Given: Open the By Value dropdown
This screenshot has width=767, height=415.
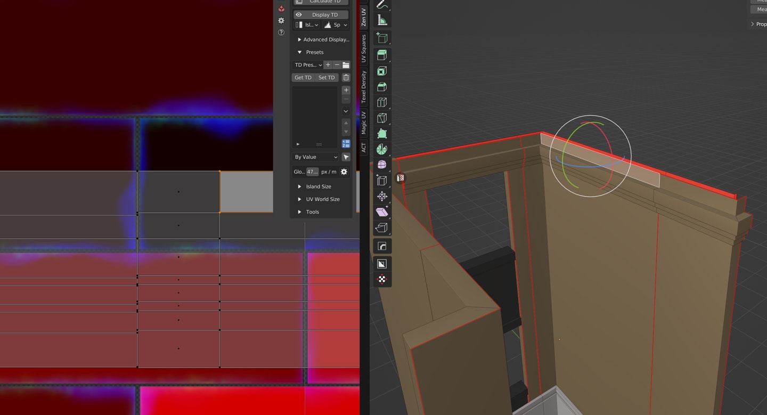Looking at the screenshot, I should point(315,157).
